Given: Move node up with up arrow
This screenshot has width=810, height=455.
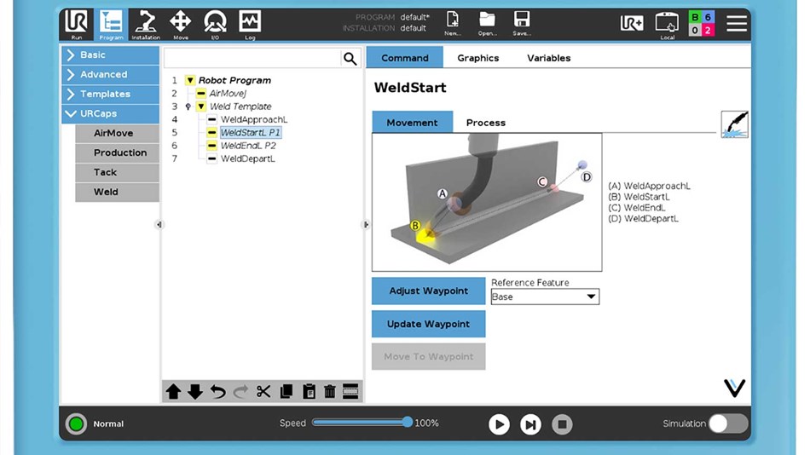Looking at the screenshot, I should pyautogui.click(x=173, y=392).
